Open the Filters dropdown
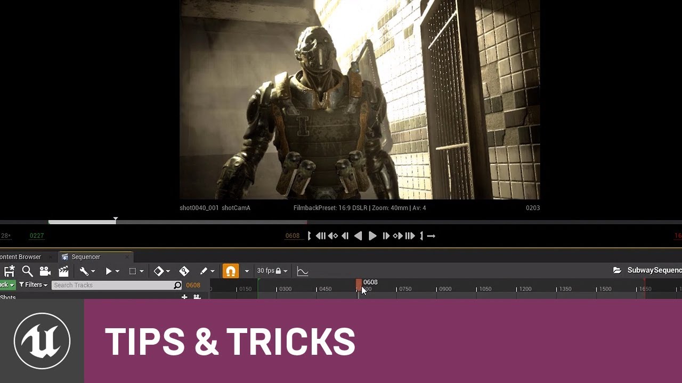 33,285
